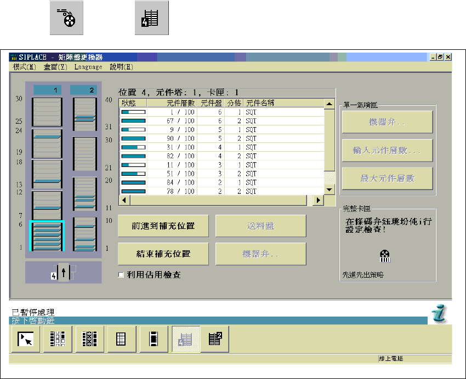Select the arrow pointer icon in bottom toolbar
This screenshot has width=466, height=379.
(26, 339)
